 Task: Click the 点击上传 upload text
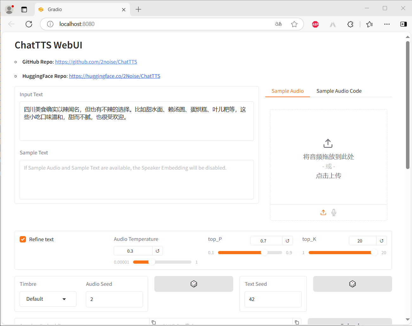click(328, 176)
